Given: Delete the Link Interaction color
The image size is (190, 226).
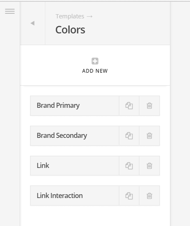Looking at the screenshot, I should (149, 196).
